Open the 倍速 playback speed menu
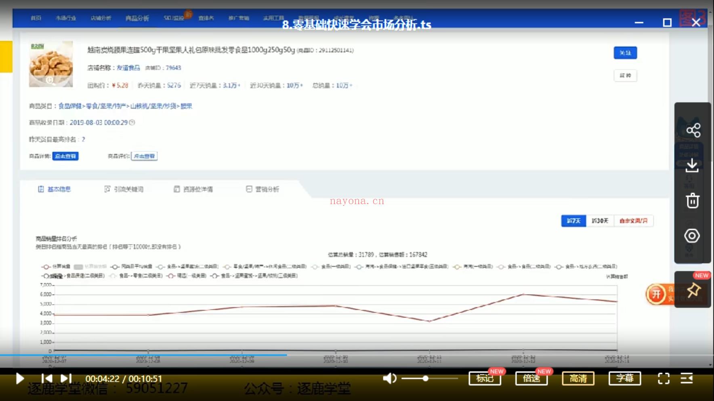Screen dimensions: 714x401 click(x=531, y=378)
